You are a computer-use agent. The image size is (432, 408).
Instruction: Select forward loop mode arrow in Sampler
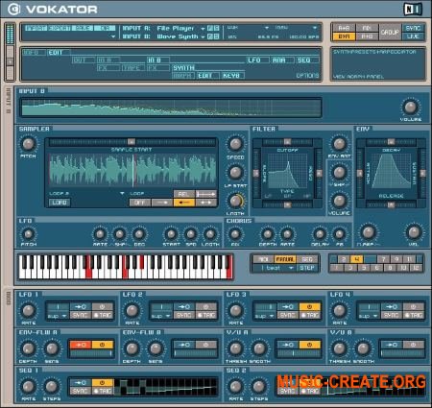pyautogui.click(x=162, y=203)
